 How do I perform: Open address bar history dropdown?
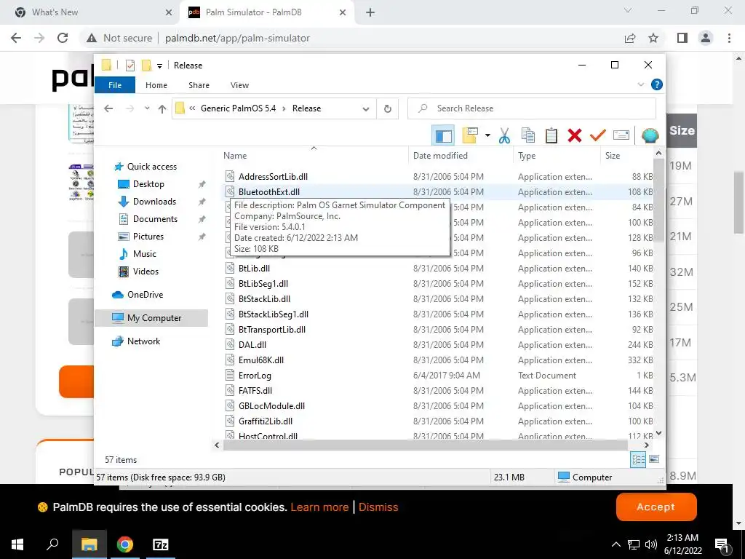tap(365, 109)
